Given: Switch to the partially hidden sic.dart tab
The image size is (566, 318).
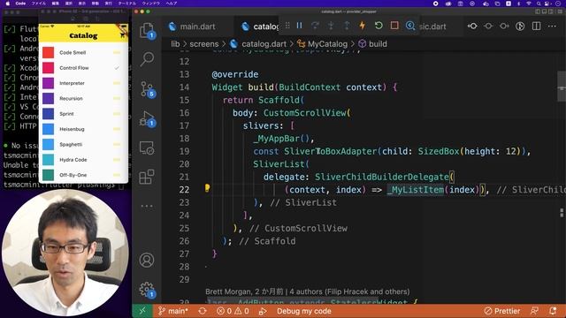Looking at the screenshot, I should click(432, 26).
